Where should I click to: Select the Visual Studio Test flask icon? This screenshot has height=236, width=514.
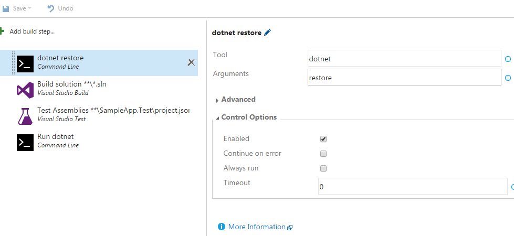click(25, 115)
